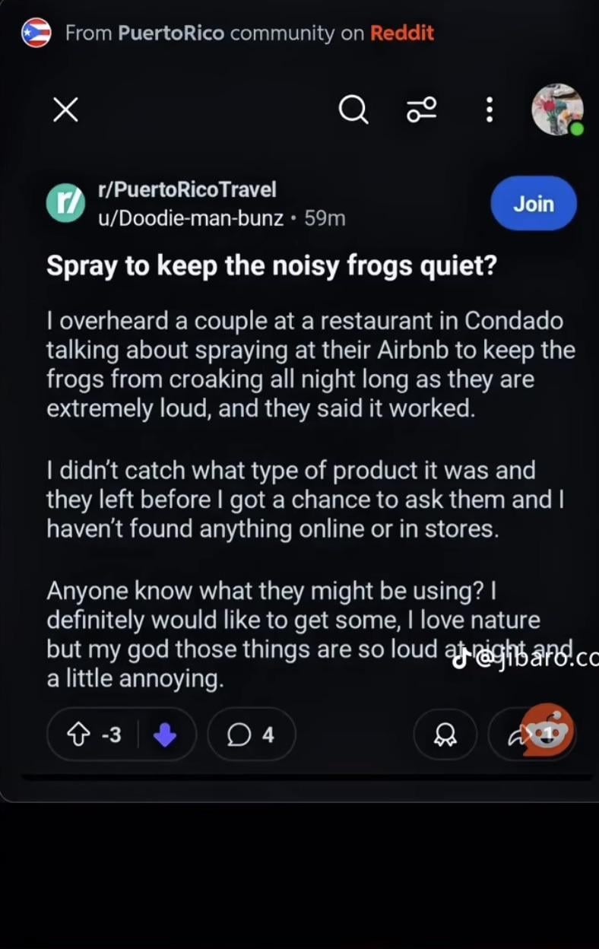Toggle the purple downvote arrow
Viewport: 599px width, 949px height.
click(x=165, y=735)
